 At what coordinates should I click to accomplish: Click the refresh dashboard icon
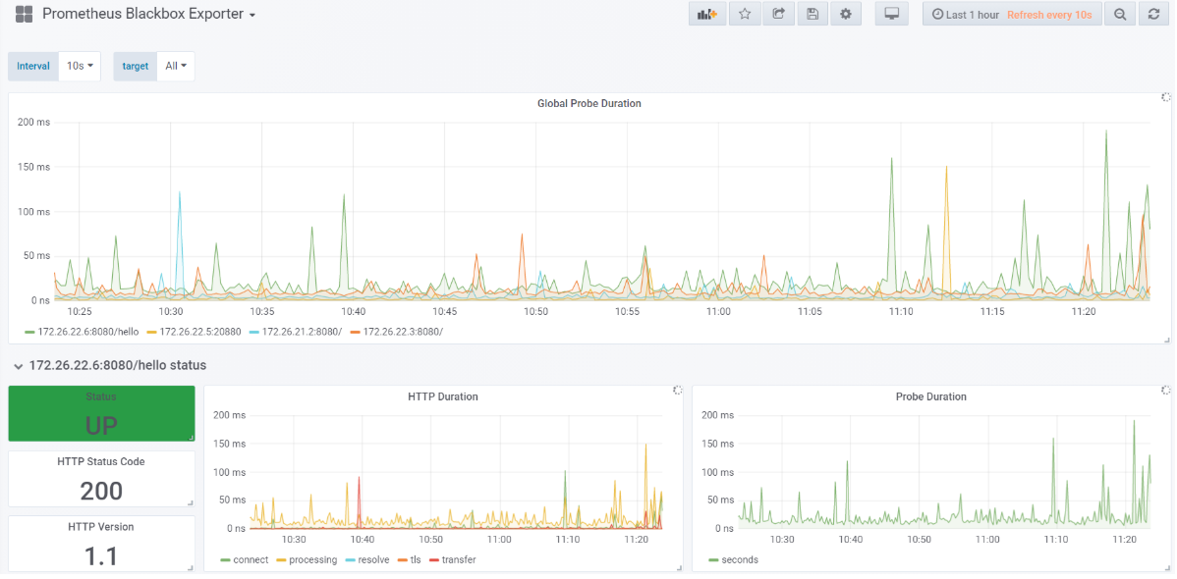pyautogui.click(x=1153, y=15)
